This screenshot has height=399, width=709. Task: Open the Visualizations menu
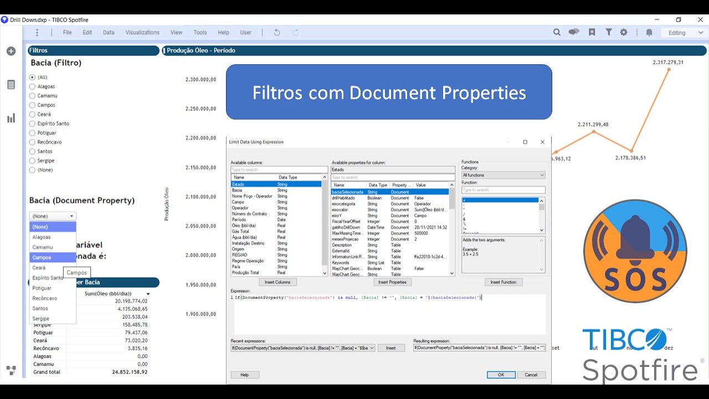[x=142, y=33]
